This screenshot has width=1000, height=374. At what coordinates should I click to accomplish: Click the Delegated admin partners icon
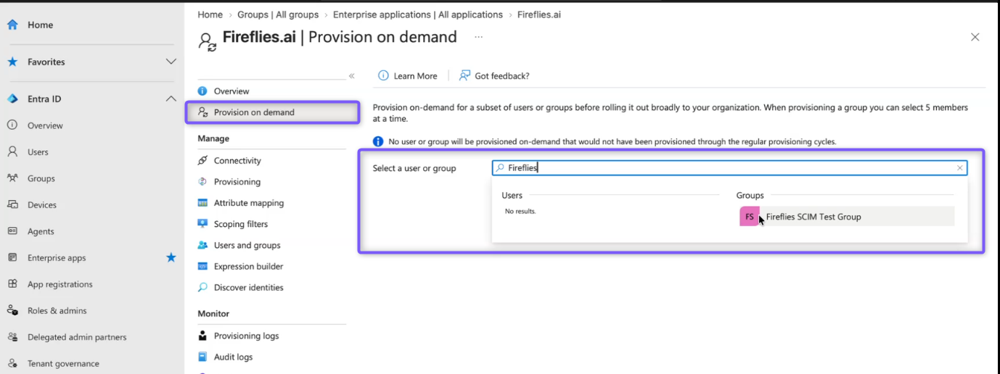point(12,337)
